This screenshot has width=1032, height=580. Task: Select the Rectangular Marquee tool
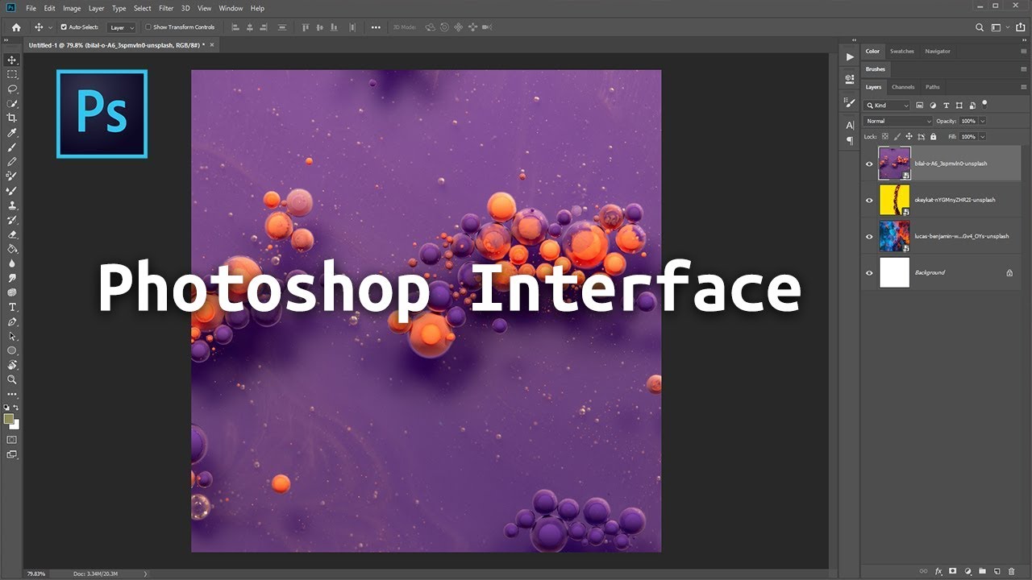pos(12,74)
